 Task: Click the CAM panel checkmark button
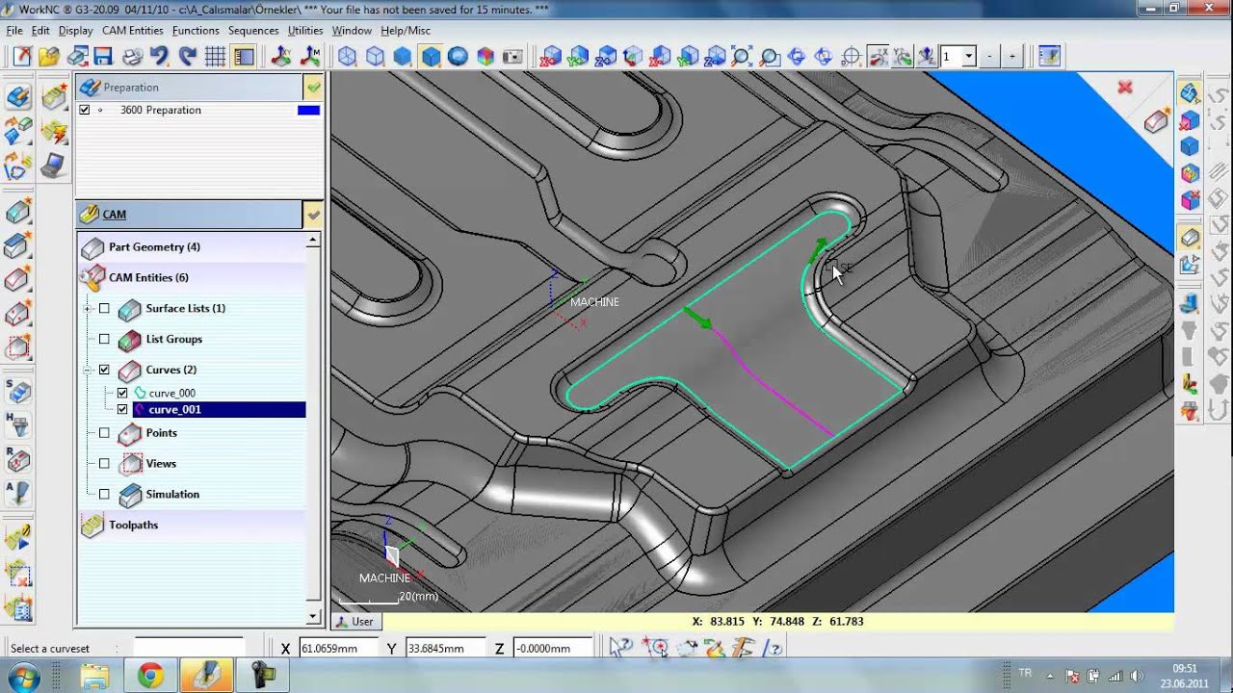[313, 214]
